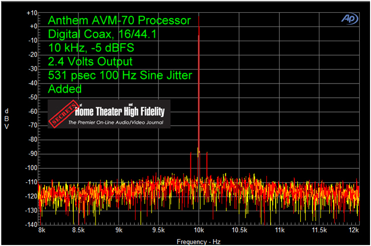Click the tall 10 kHz fundamental peak
The image size is (371, 246).
tap(199, 85)
